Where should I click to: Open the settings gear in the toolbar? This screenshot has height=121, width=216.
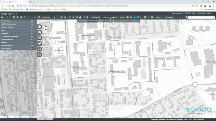pos(2,17)
